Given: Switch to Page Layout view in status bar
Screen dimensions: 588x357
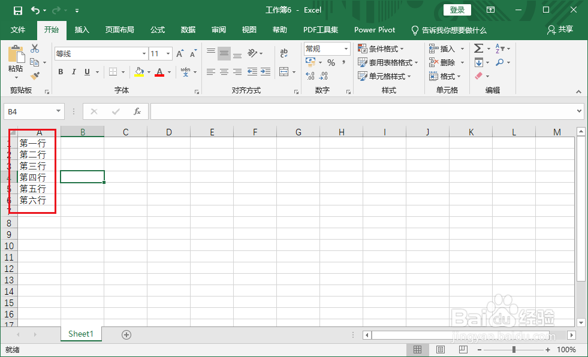Looking at the screenshot, I should click(x=440, y=349).
